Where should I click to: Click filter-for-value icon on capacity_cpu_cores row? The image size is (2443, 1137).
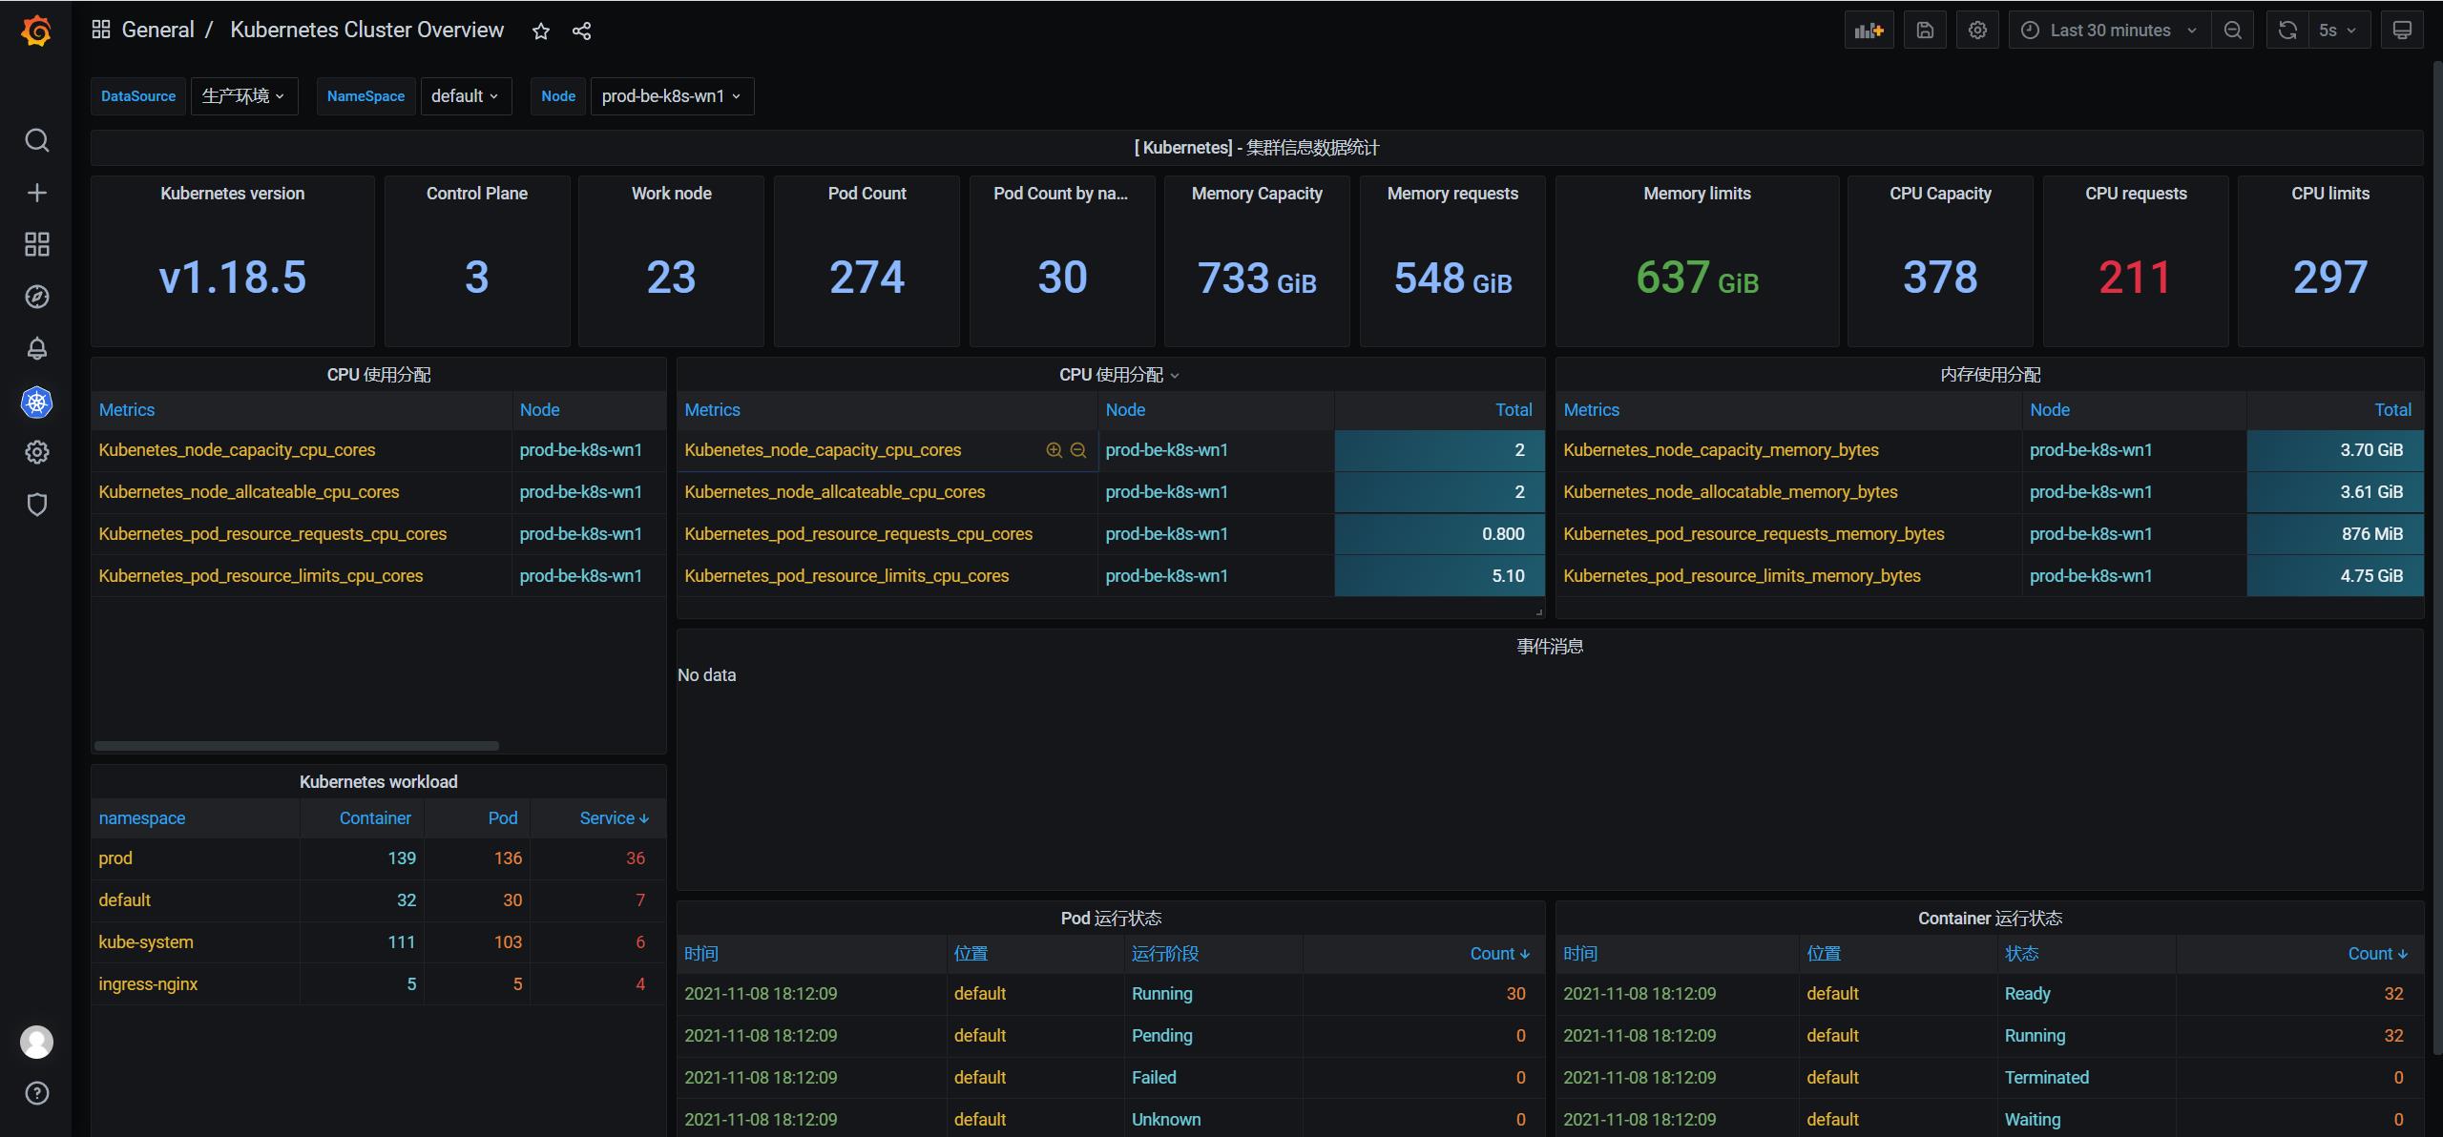pyautogui.click(x=1054, y=450)
